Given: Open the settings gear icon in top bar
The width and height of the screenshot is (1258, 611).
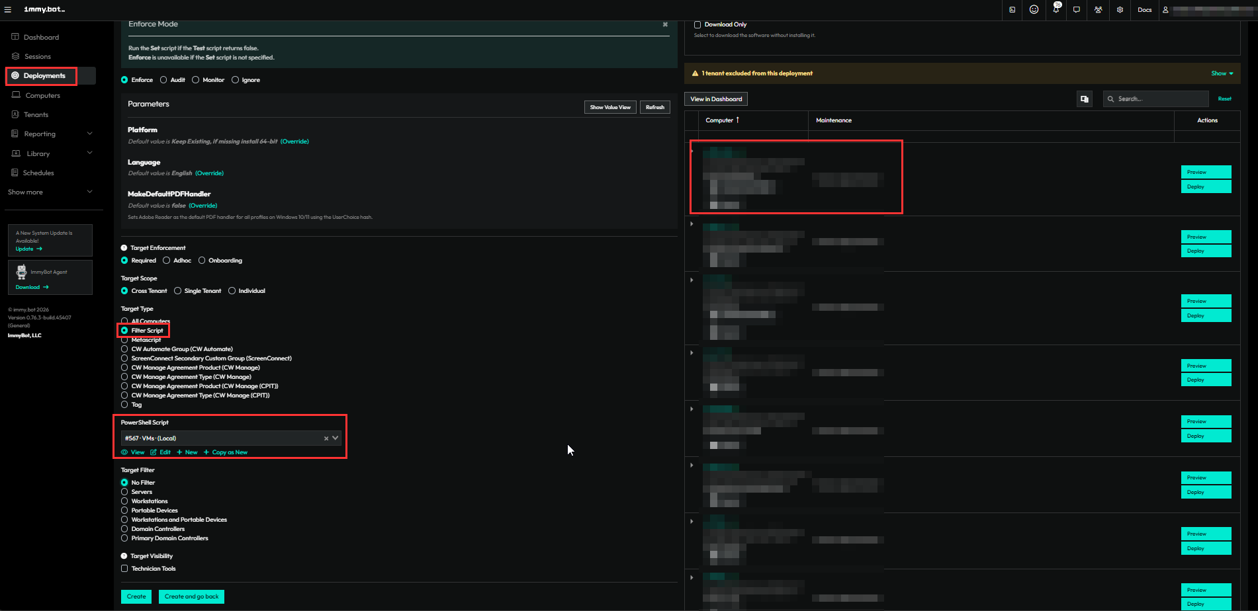Looking at the screenshot, I should (1120, 10).
